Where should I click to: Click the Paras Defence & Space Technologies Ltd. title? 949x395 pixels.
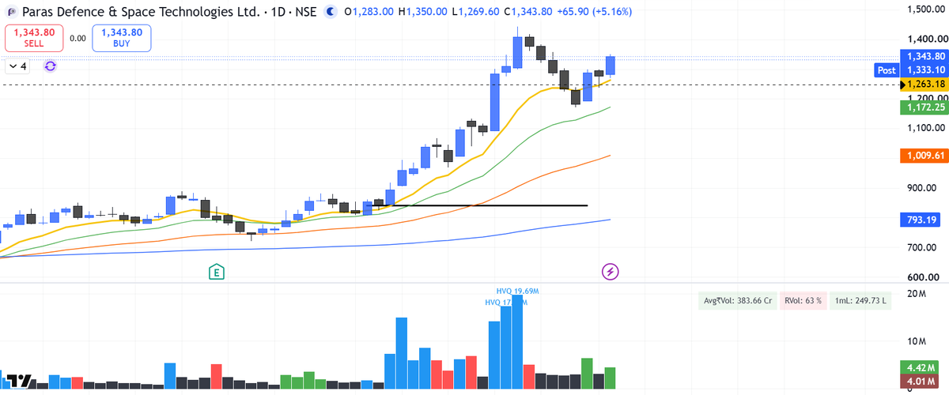[141, 13]
